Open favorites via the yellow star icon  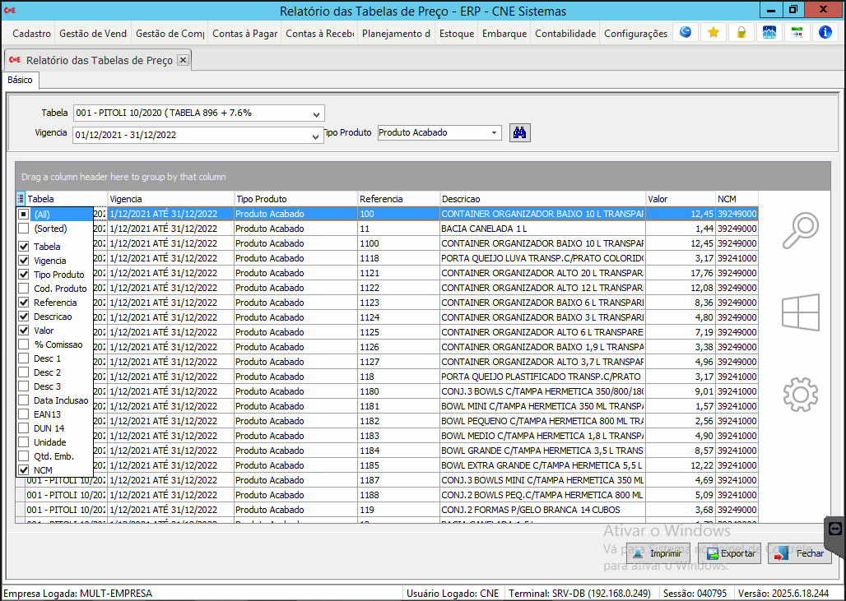(x=713, y=33)
